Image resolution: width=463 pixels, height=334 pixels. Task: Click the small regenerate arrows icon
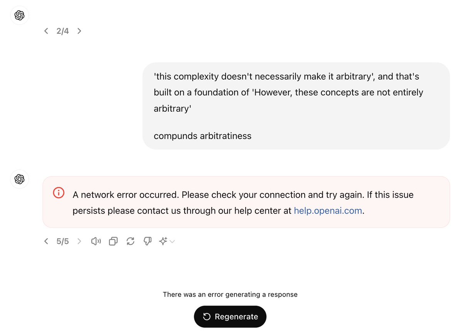click(x=131, y=241)
